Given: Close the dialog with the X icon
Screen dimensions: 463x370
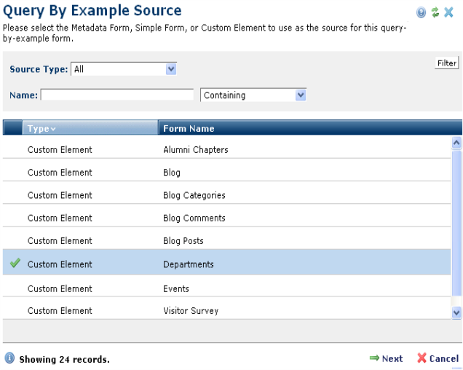Looking at the screenshot, I should pos(449,12).
